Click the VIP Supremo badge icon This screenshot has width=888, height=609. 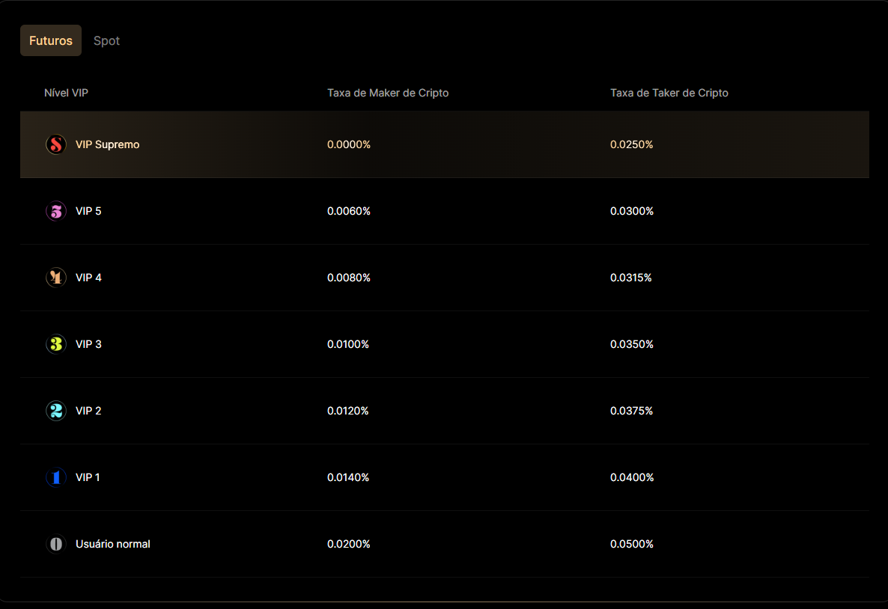click(56, 144)
